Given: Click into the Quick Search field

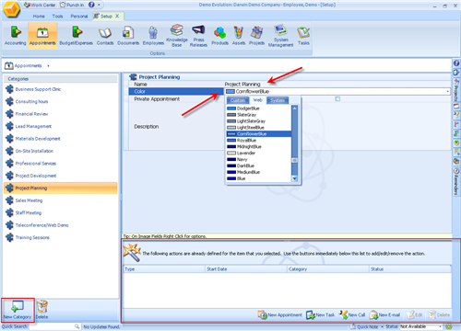Looking at the screenshot, I should coord(51,326).
